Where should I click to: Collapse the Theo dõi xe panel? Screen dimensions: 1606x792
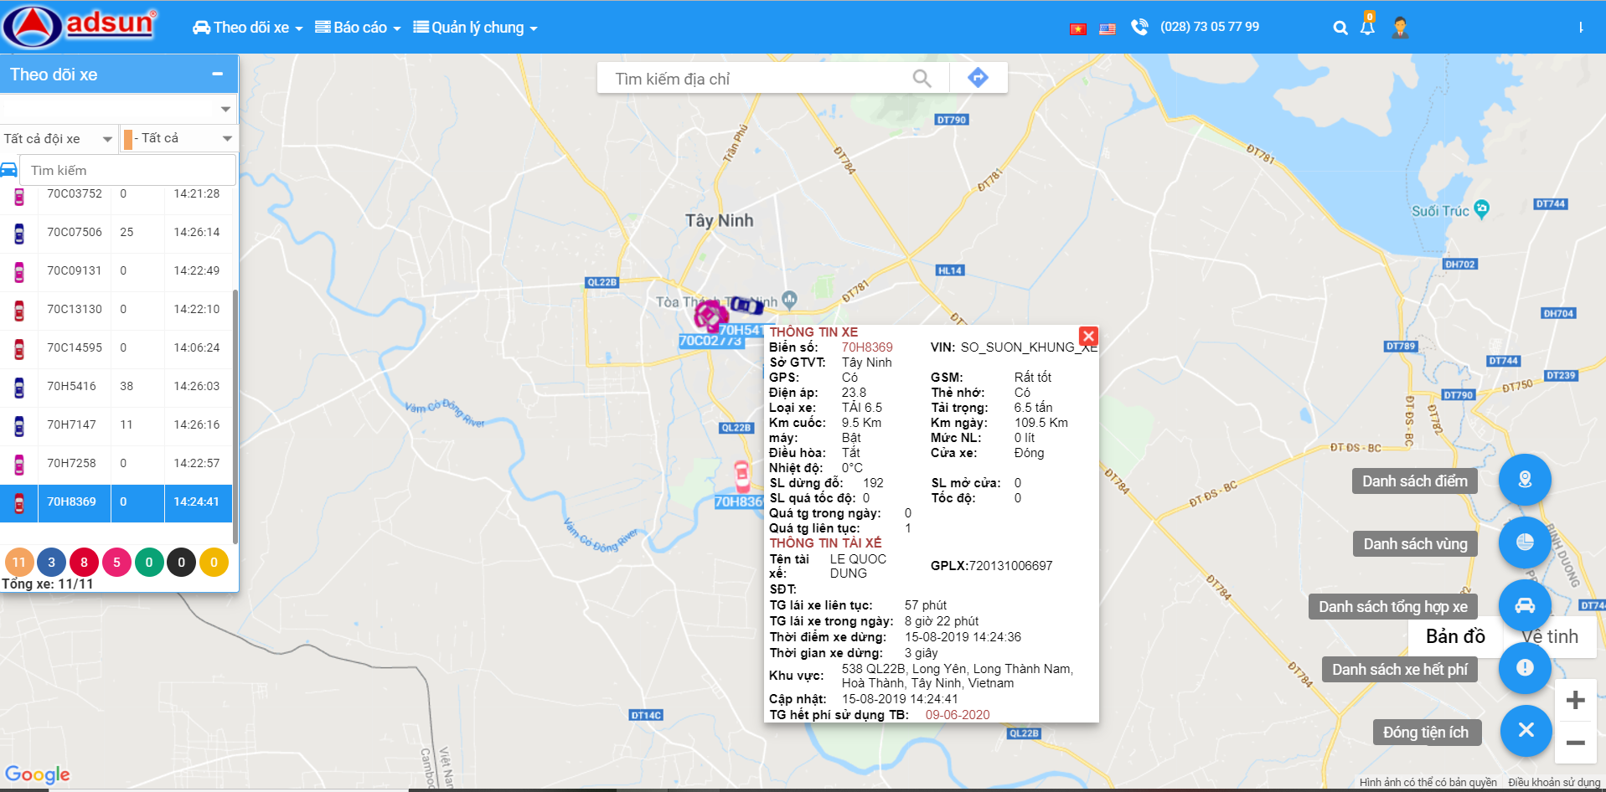[218, 75]
